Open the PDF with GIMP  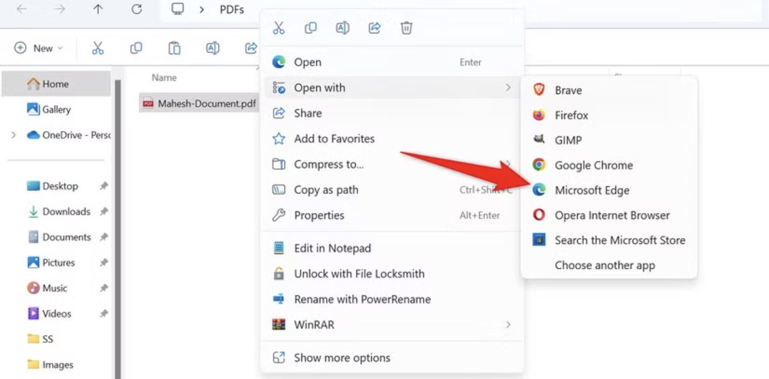coord(609,140)
